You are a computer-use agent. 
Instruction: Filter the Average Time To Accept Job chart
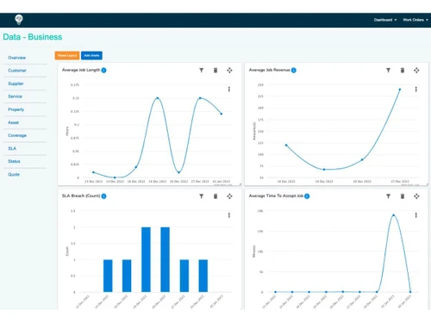[388, 196]
